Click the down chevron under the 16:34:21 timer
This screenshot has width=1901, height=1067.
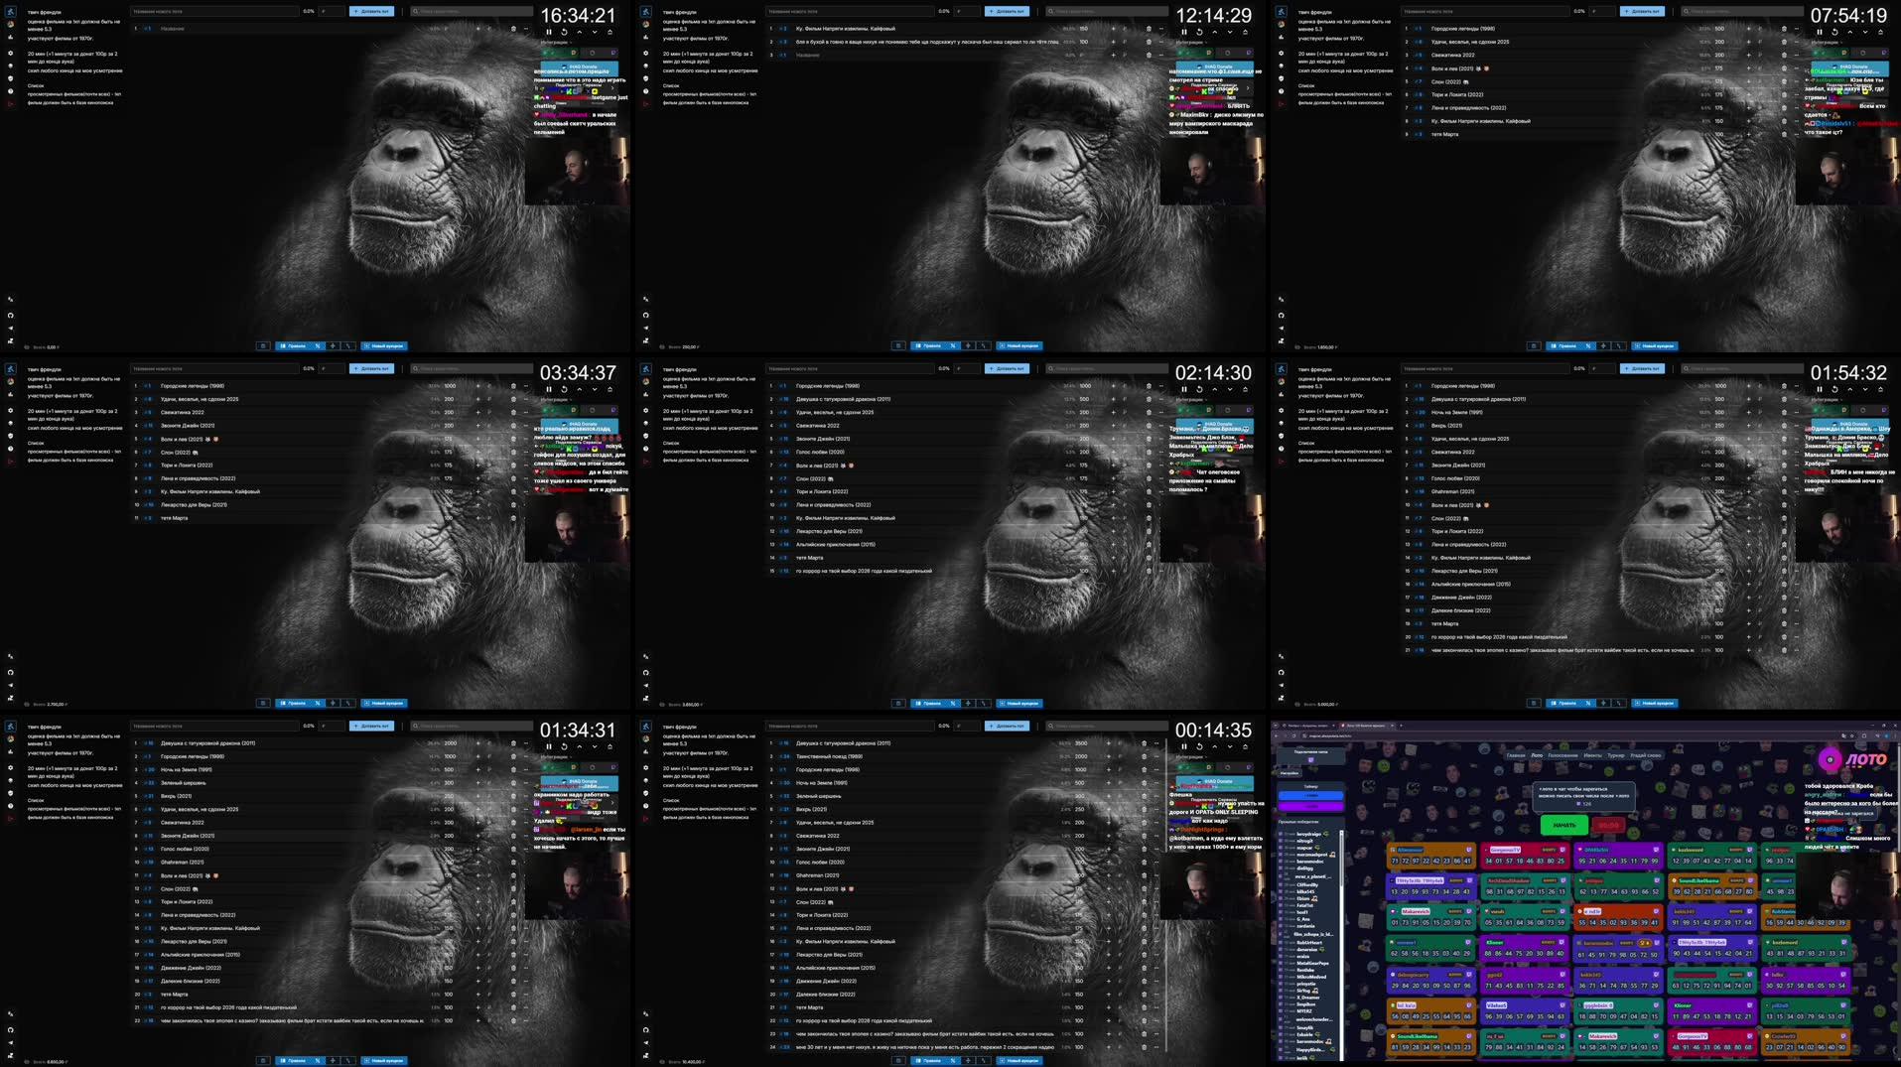point(595,32)
